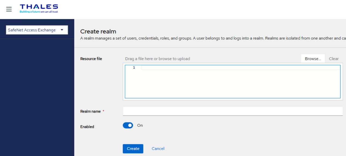Open the hamburger navigation menu

[x=9, y=9]
